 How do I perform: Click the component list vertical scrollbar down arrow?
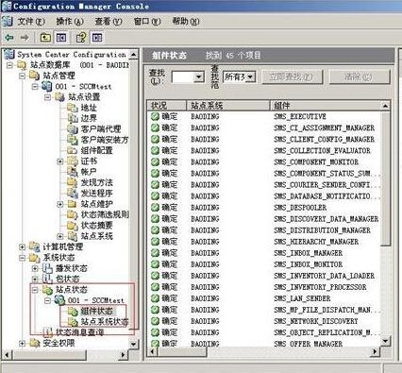point(386,341)
